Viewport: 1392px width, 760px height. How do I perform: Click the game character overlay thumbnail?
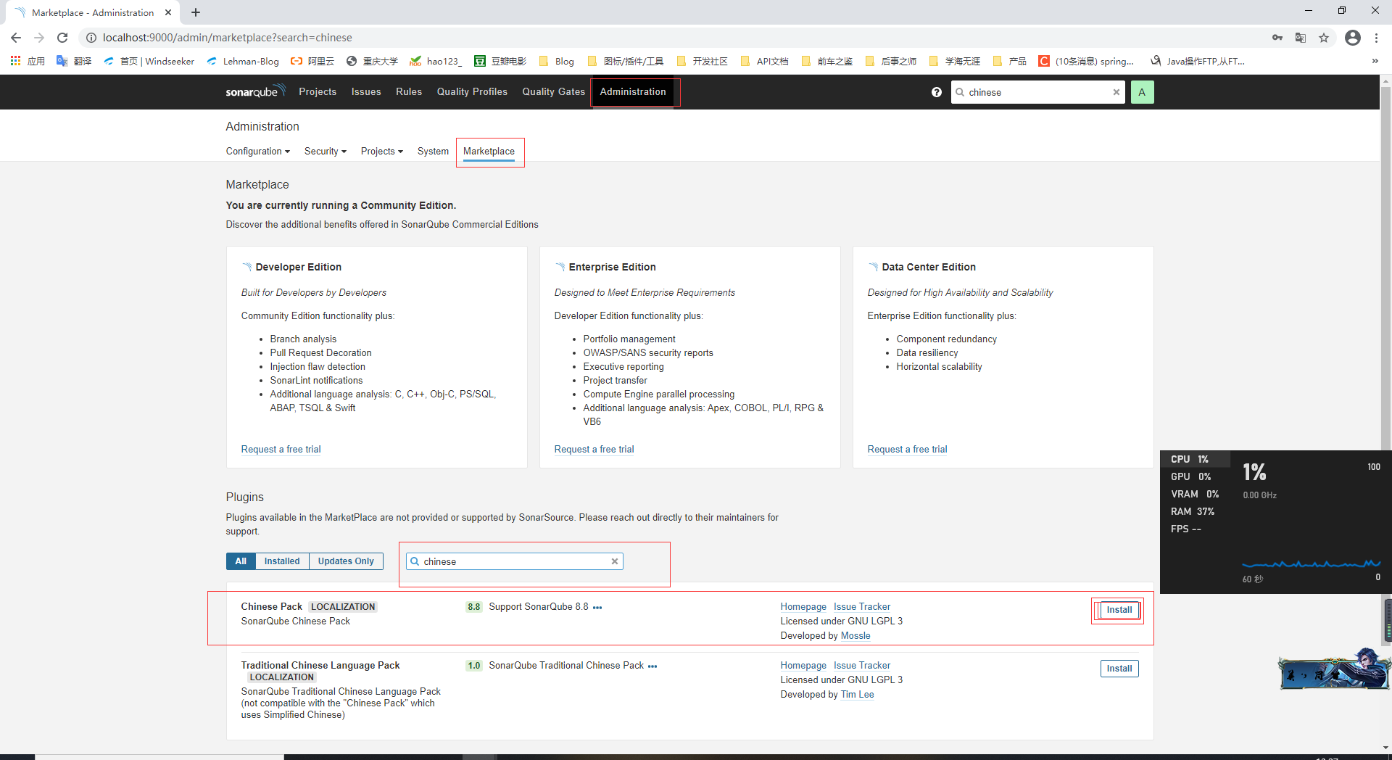(x=1334, y=669)
